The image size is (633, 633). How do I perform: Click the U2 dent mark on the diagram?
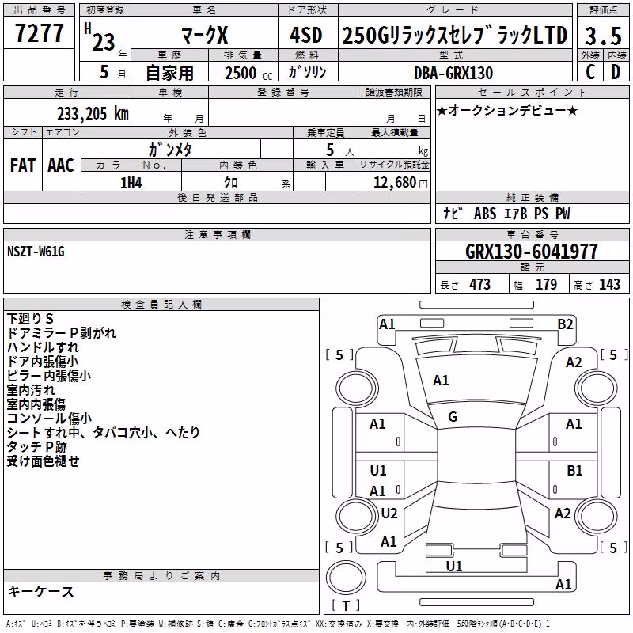tap(389, 514)
